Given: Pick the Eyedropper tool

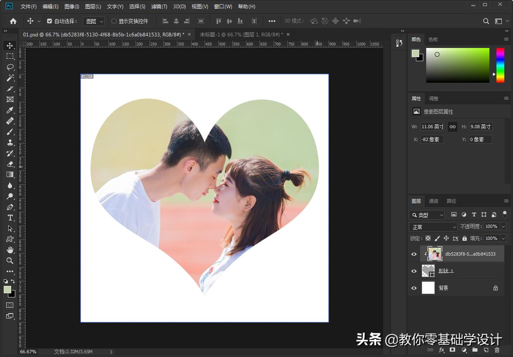Looking at the screenshot, I should coord(10,110).
